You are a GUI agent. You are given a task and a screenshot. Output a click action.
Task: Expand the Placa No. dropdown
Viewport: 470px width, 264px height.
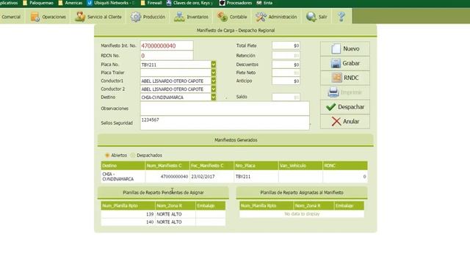click(214, 65)
